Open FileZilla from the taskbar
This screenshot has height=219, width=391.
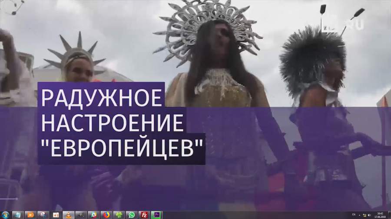point(144,215)
